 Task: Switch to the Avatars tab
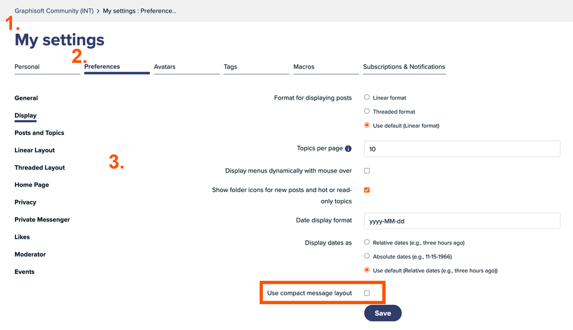[164, 66]
